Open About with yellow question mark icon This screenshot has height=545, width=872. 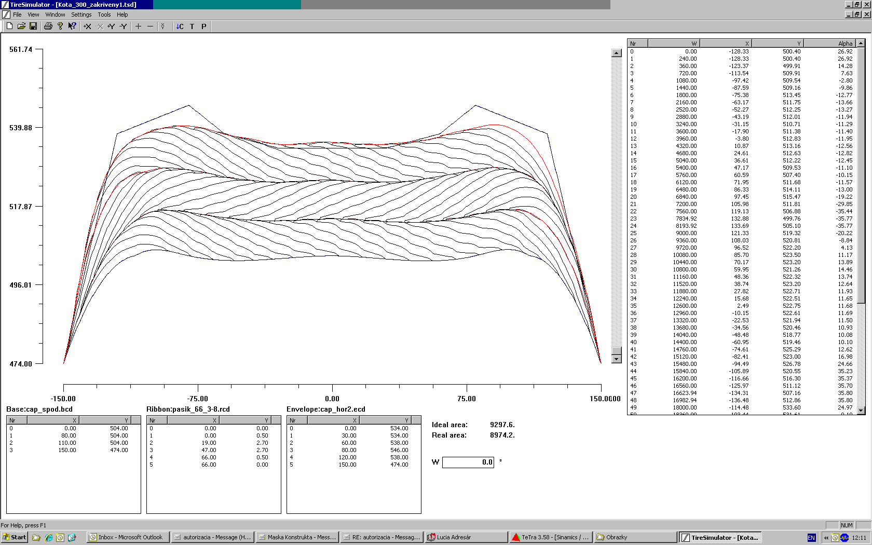60,26
